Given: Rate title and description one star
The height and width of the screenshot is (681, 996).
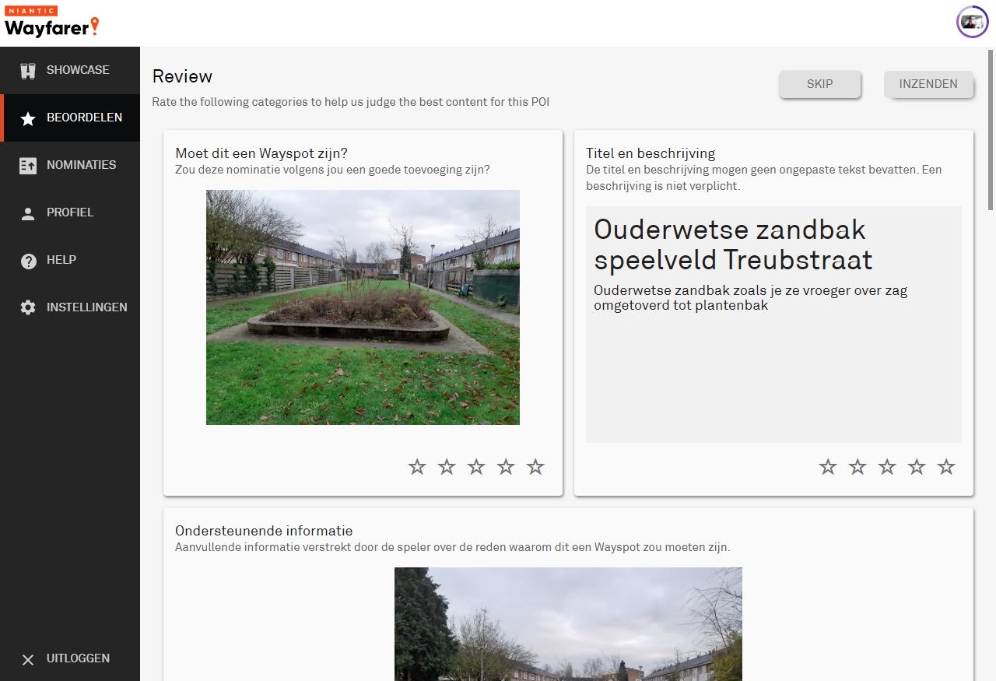Looking at the screenshot, I should (x=828, y=467).
